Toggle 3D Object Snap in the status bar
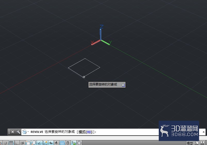Image resolution: width=207 pixels, height=145 pixels. [34, 143]
